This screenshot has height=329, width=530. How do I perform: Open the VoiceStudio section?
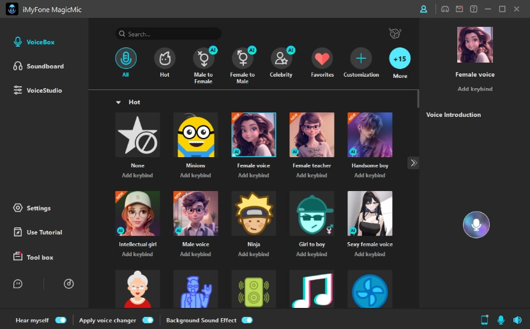click(38, 90)
